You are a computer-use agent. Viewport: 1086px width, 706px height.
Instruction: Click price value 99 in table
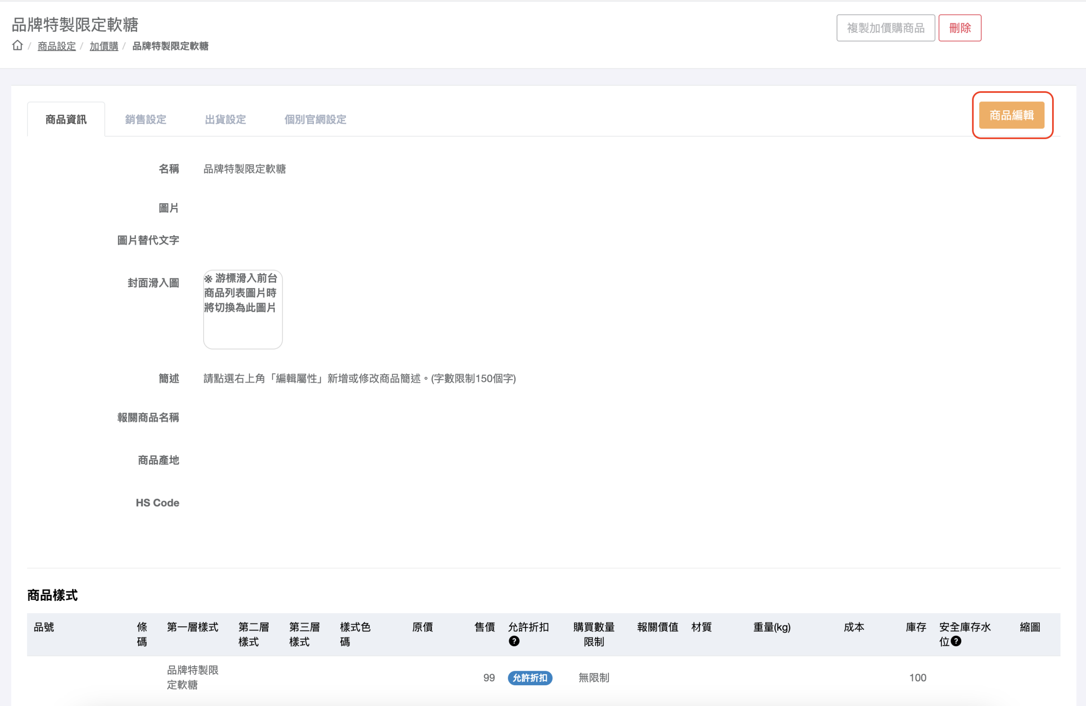pyautogui.click(x=489, y=678)
